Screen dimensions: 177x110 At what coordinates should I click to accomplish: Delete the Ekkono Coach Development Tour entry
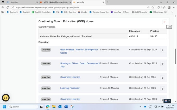pos(162,64)
